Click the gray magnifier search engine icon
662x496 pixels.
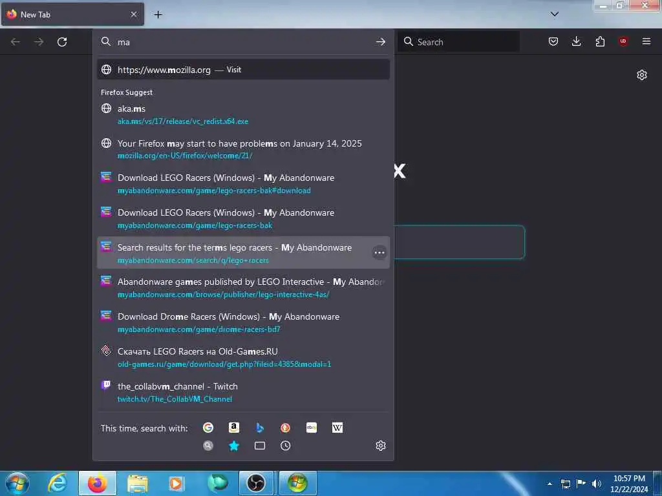coord(208,446)
